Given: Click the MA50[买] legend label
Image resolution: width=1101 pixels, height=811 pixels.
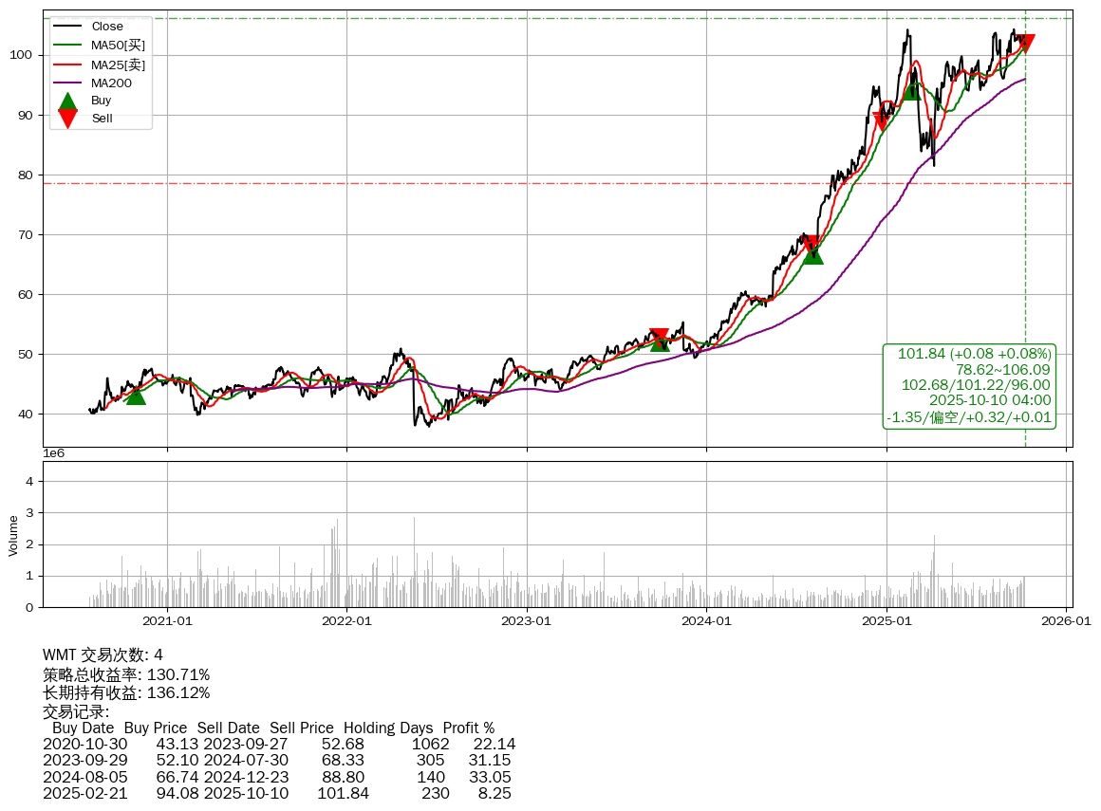Looking at the screenshot, I should (x=118, y=46).
